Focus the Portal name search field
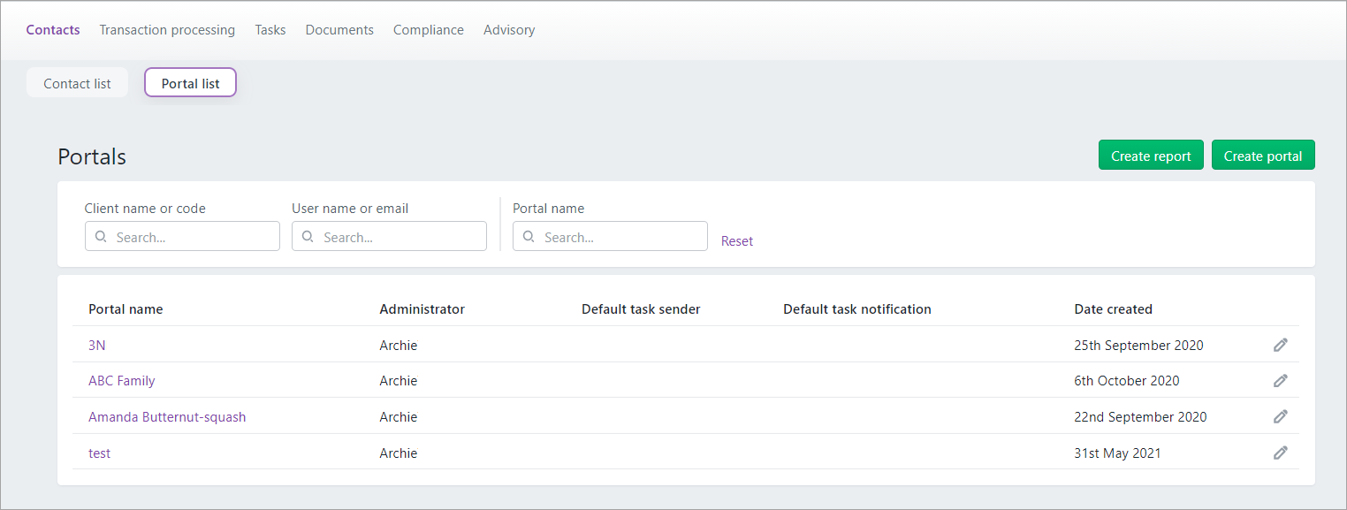This screenshot has width=1347, height=510. (610, 236)
